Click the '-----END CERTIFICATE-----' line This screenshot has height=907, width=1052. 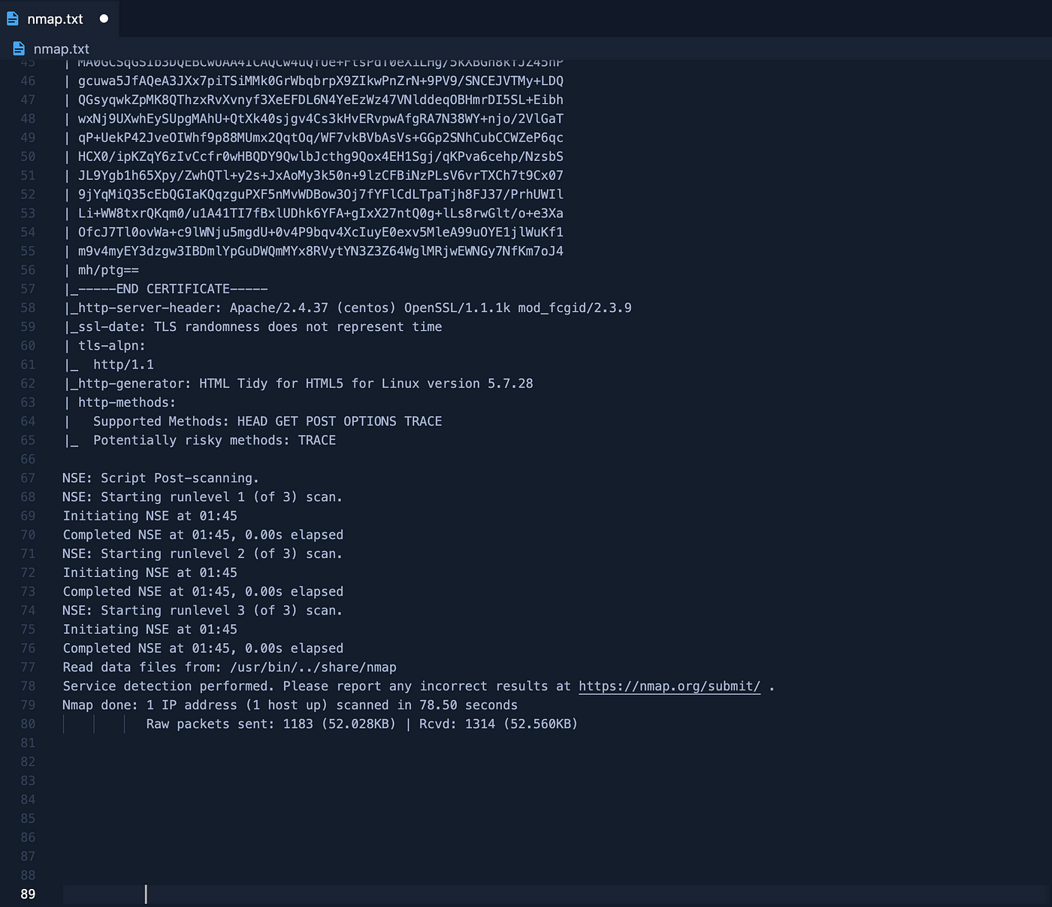pos(166,289)
